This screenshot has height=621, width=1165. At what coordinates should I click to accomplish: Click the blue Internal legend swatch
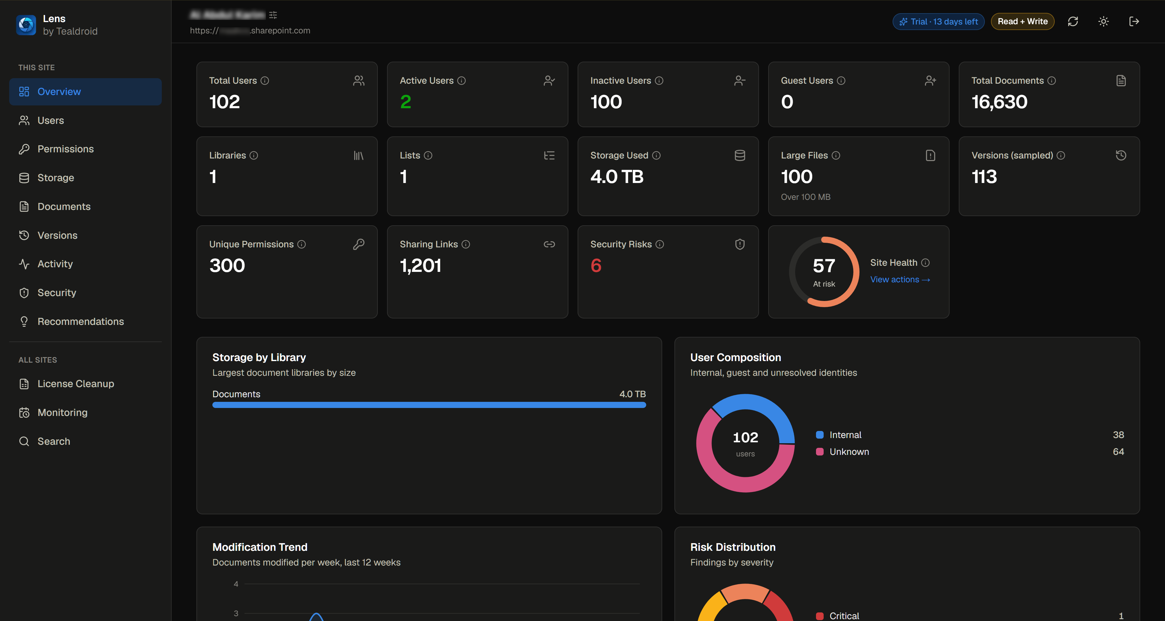[x=819, y=435]
